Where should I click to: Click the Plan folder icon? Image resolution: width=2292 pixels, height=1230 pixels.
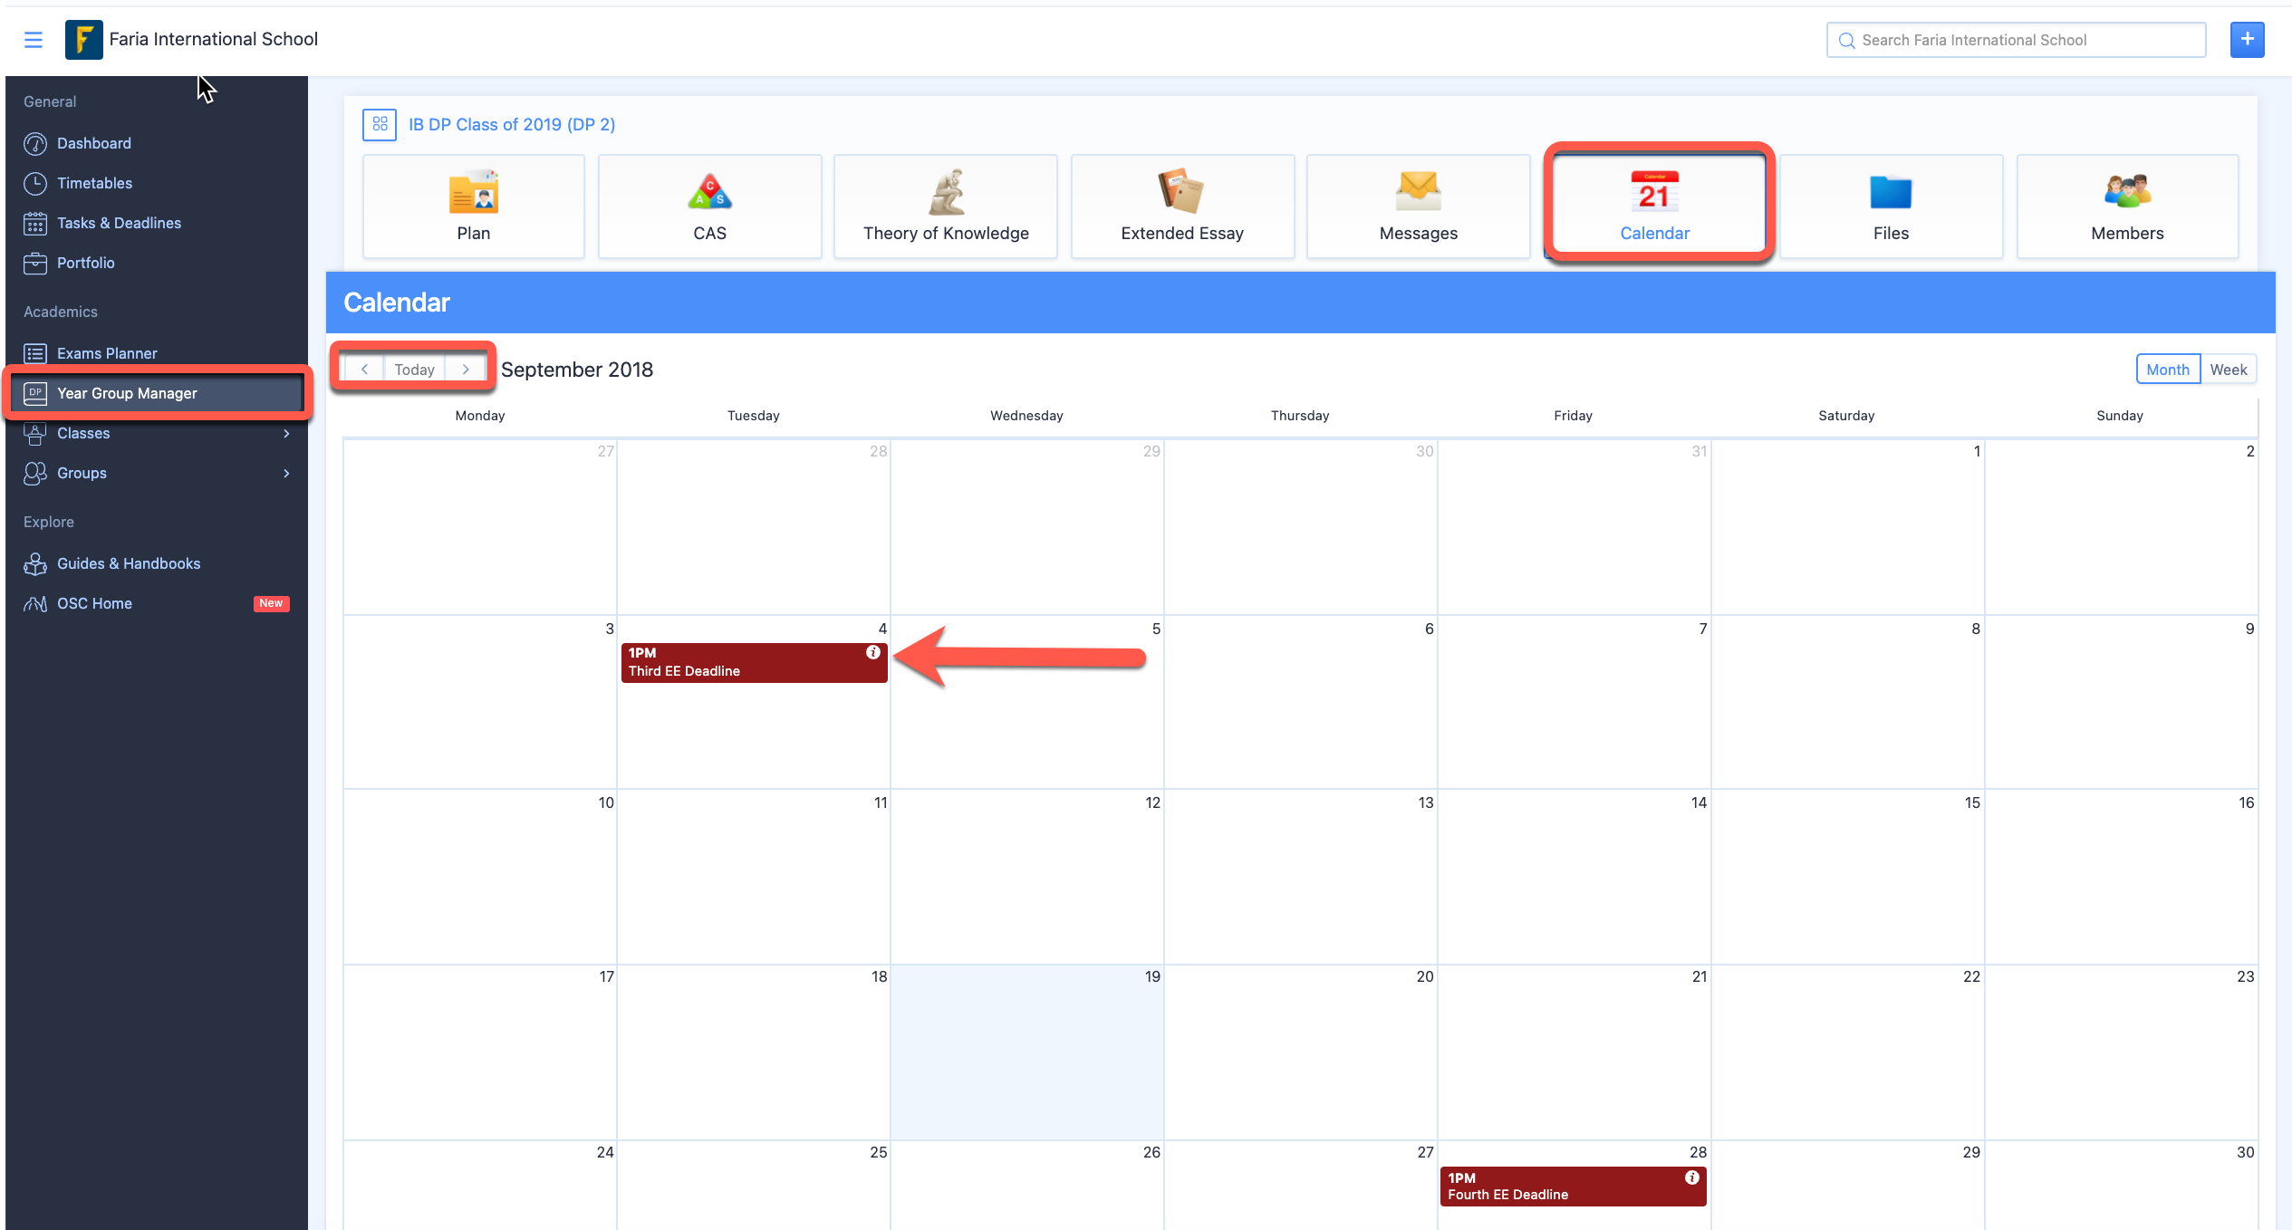point(474,191)
